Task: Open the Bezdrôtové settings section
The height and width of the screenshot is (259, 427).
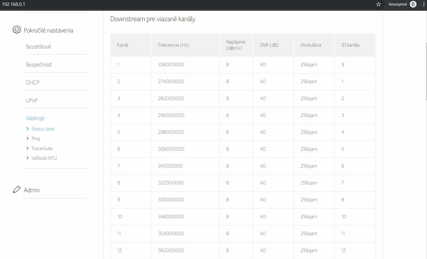Action: coord(38,47)
